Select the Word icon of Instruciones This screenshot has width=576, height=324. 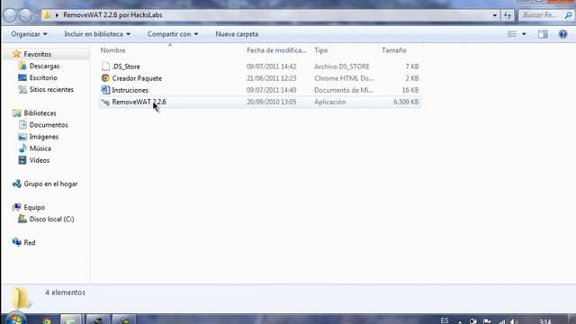105,90
